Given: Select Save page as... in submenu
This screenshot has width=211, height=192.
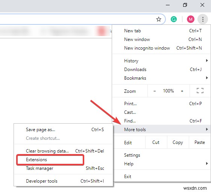Looking at the screenshot, I should click(x=63, y=130).
